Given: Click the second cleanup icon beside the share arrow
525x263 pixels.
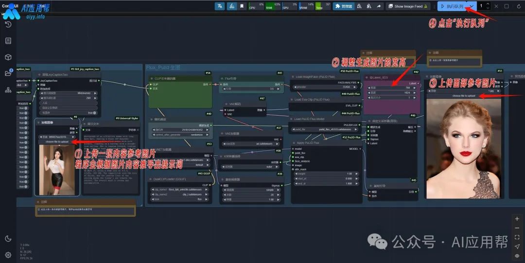Looking at the screenshot, I should (369, 6).
